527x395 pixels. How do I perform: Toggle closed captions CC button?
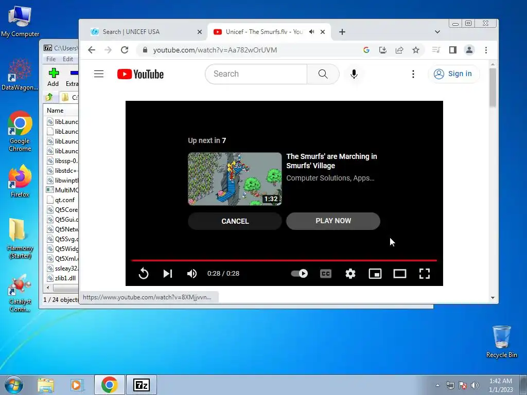click(326, 274)
